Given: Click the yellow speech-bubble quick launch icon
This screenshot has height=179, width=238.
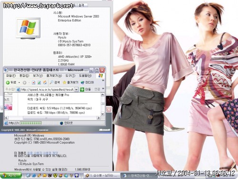Looking at the screenshot, I should [45, 176].
